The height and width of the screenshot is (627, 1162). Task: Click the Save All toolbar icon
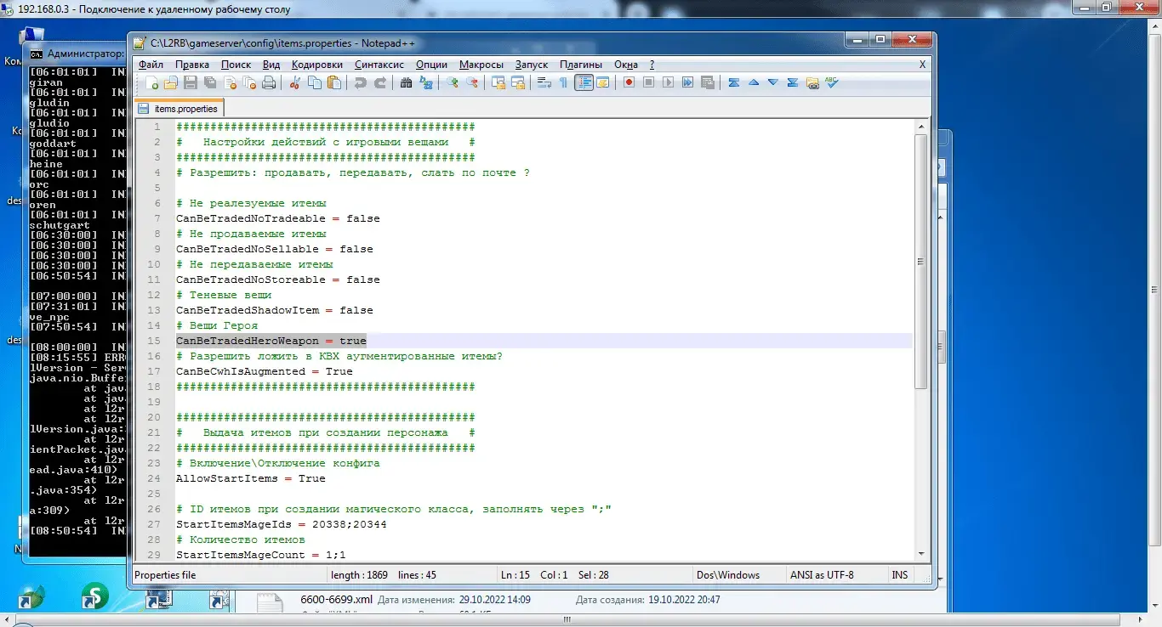(209, 82)
